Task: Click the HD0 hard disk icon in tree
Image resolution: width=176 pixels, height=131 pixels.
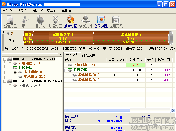Action: point(10,59)
